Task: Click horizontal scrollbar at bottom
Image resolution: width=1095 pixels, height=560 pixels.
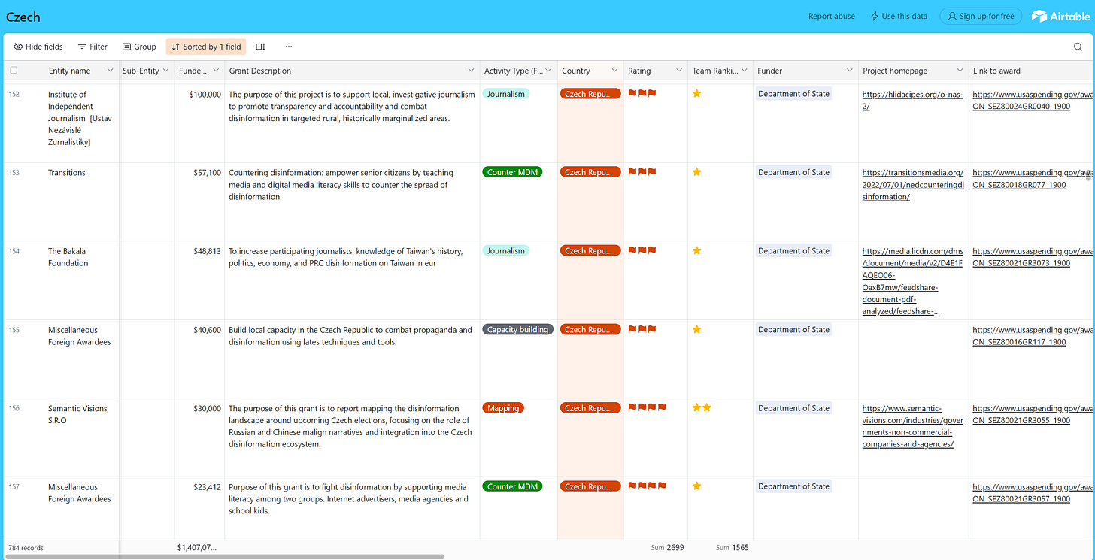Action: (224, 557)
